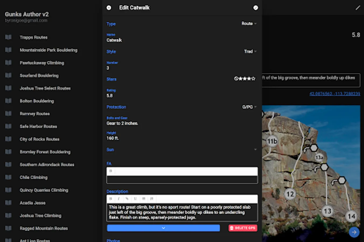
Task: Clear star rating with the no-stars icon
Action: [236, 79]
